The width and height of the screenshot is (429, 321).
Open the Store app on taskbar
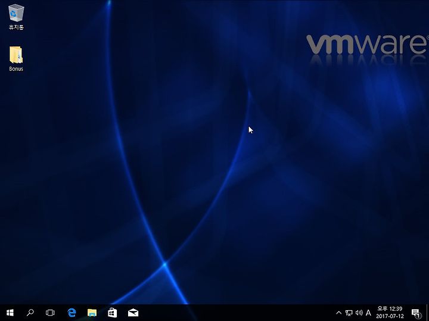[113, 313]
